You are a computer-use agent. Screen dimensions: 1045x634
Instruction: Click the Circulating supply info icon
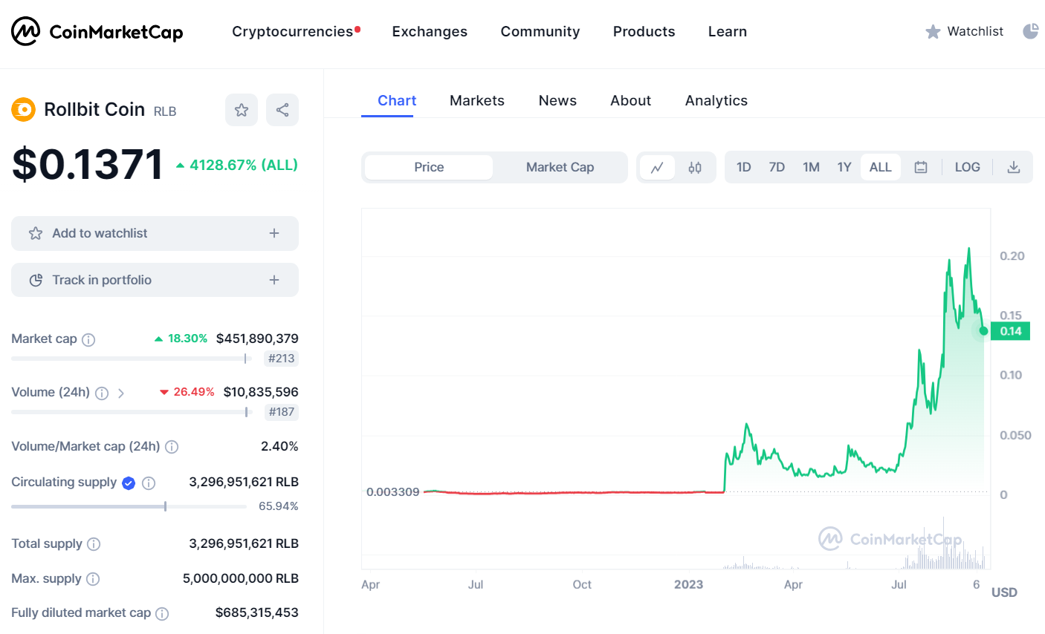(149, 483)
